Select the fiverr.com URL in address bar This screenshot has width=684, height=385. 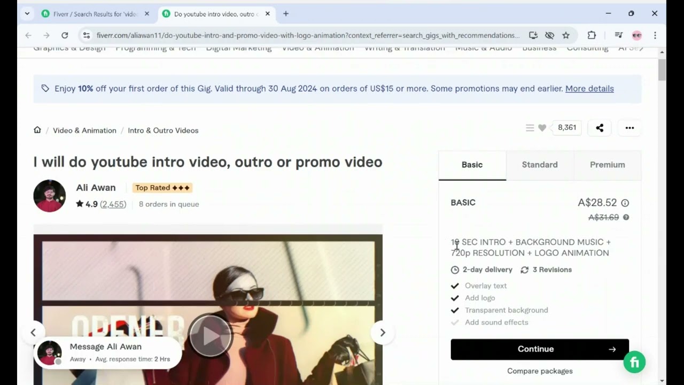[x=308, y=35]
